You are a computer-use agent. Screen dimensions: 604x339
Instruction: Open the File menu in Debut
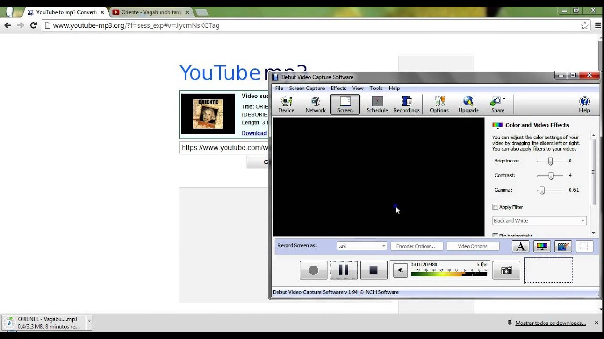279,88
